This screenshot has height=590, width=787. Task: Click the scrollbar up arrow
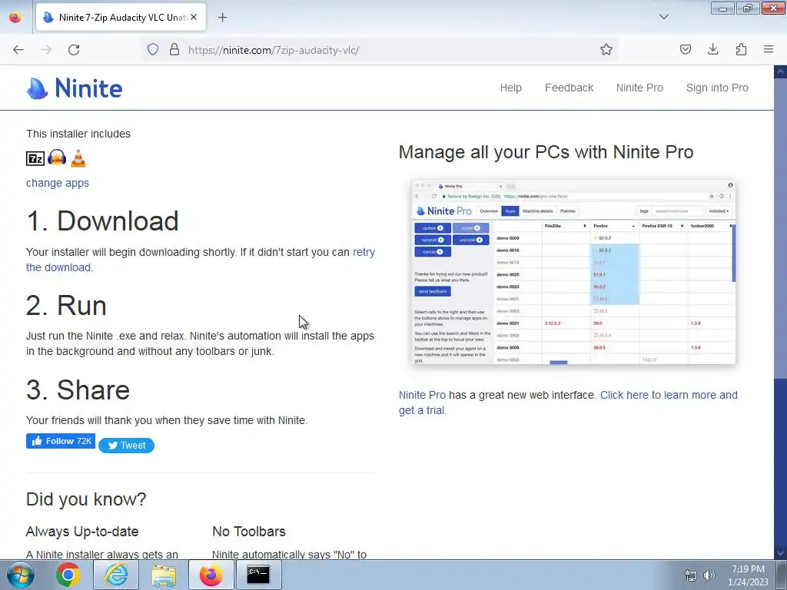click(780, 71)
